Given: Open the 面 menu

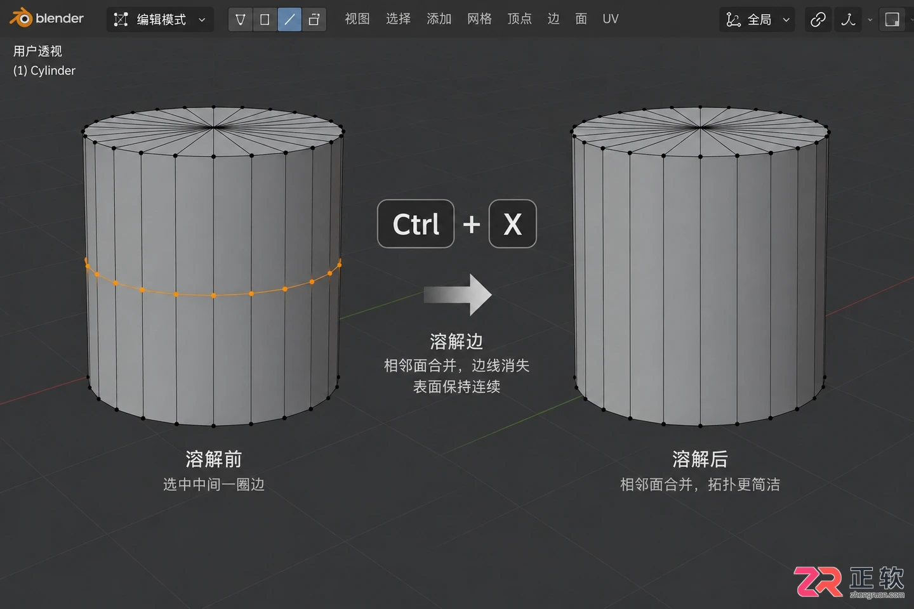Looking at the screenshot, I should pyautogui.click(x=581, y=19).
